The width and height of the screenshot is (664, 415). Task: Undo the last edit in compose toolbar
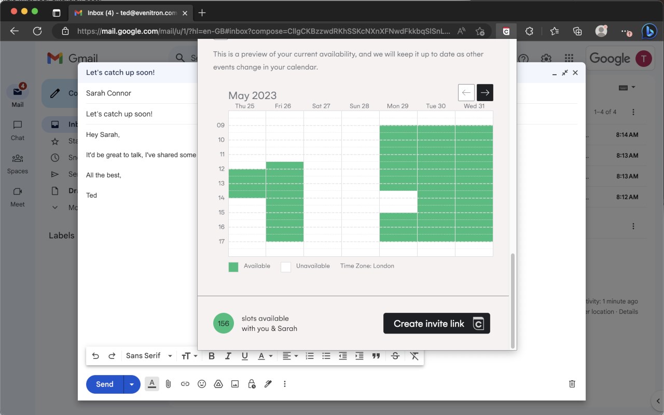click(95, 356)
